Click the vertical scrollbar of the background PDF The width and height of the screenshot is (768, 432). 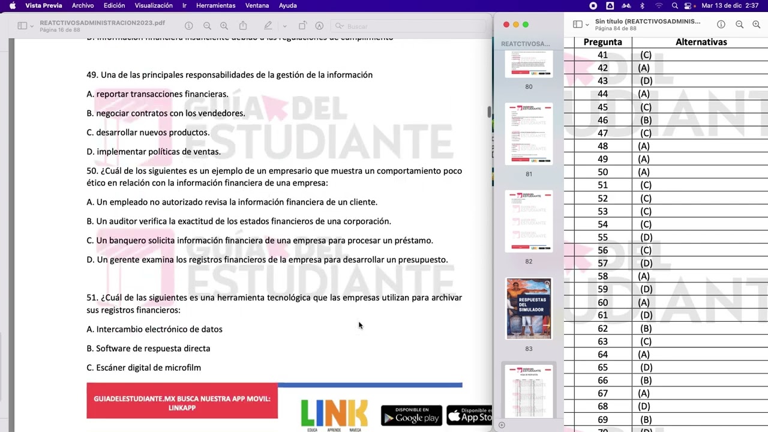pyautogui.click(x=489, y=112)
